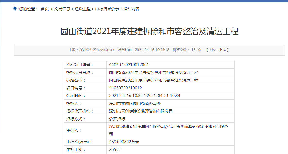Click the 招标项目编号 label cell
The height and width of the screenshot is (154, 288).
85,65
